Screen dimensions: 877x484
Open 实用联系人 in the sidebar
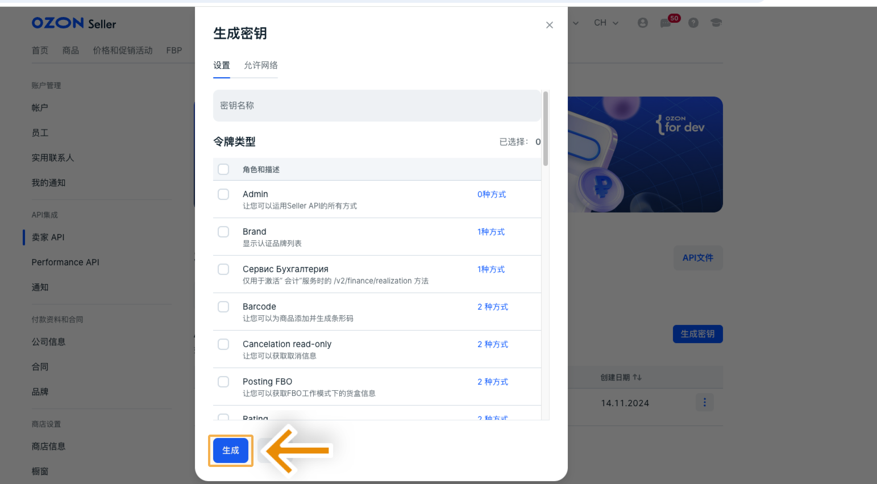tap(53, 158)
